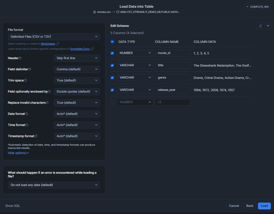Open the error handling behavior dropdown
This screenshot has height=214, width=274.
54,185
